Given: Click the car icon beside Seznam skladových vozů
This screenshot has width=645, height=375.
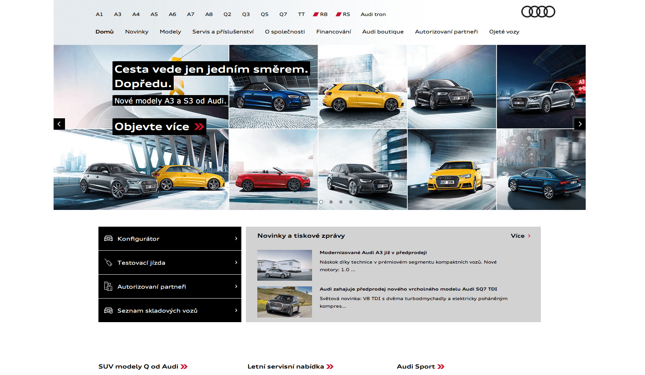Looking at the screenshot, I should pos(108,310).
